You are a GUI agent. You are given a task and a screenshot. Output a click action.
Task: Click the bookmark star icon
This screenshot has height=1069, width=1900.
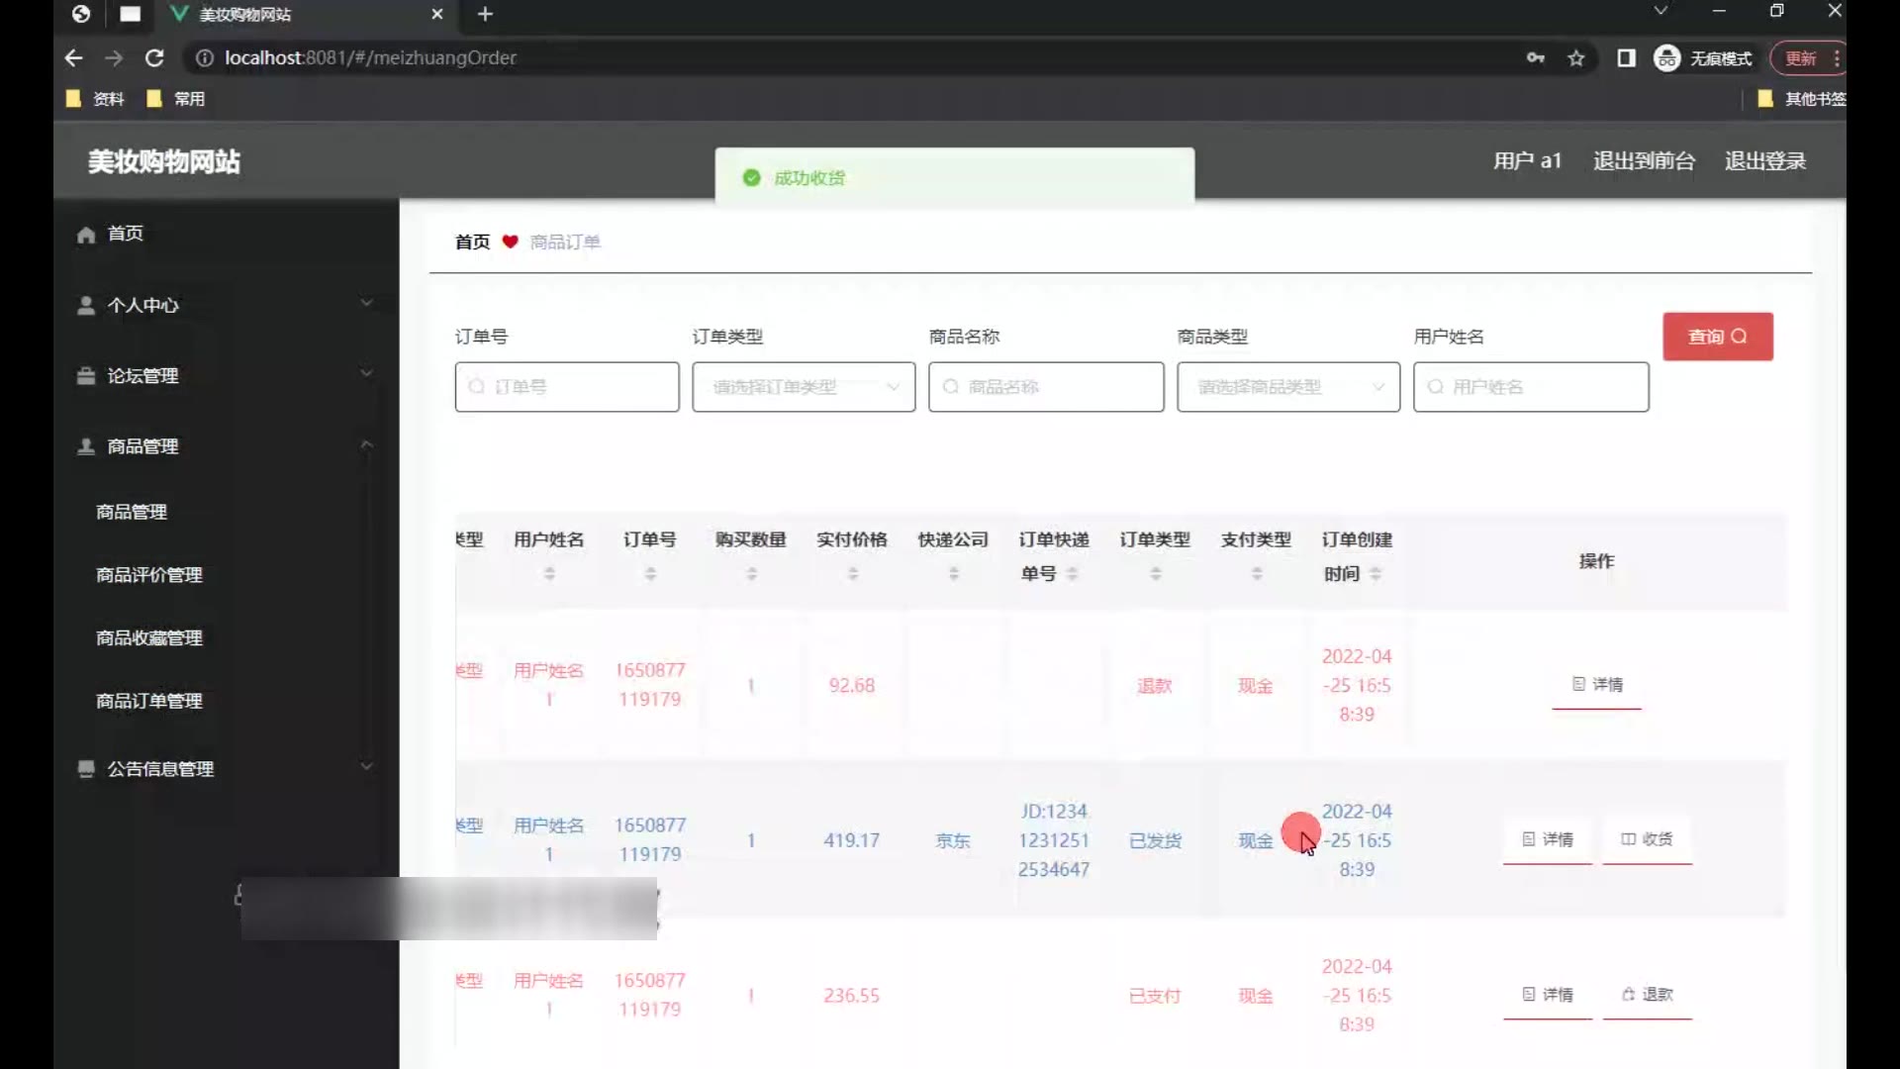pos(1576,58)
